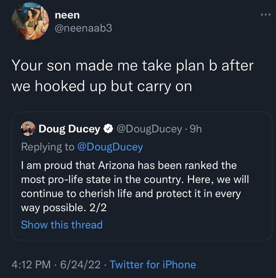Image resolution: width=276 pixels, height=278 pixels.
Task: Click the "9h" timestamp on quoted tweet
Action: pyautogui.click(x=195, y=129)
